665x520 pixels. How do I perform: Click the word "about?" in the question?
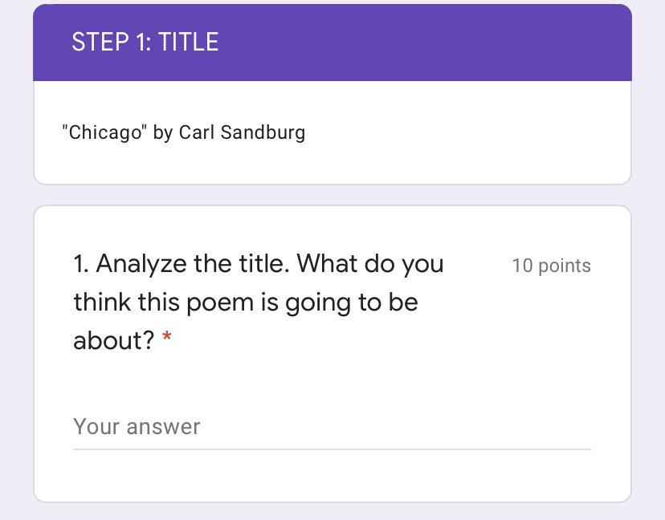(x=113, y=340)
